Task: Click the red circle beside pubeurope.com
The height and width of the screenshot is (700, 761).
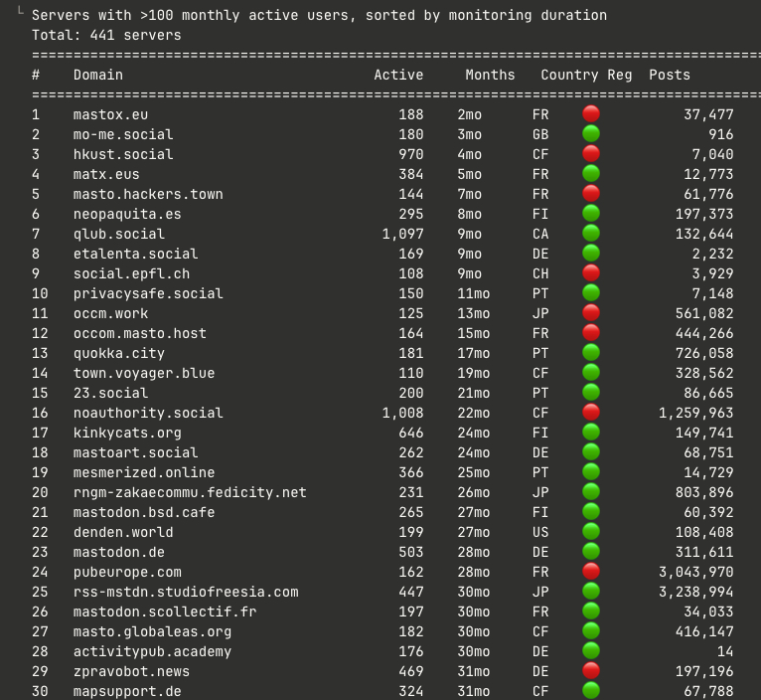Action: 591,572
